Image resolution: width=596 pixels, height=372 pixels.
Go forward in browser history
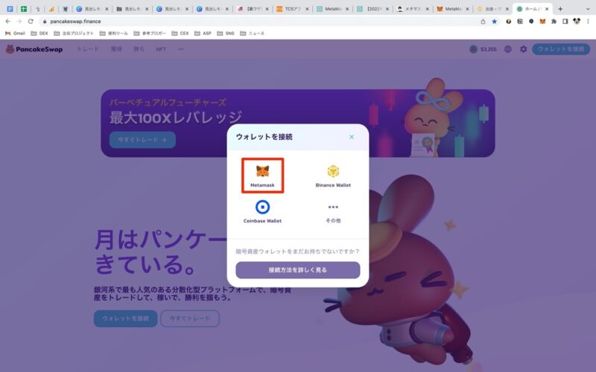click(19, 22)
